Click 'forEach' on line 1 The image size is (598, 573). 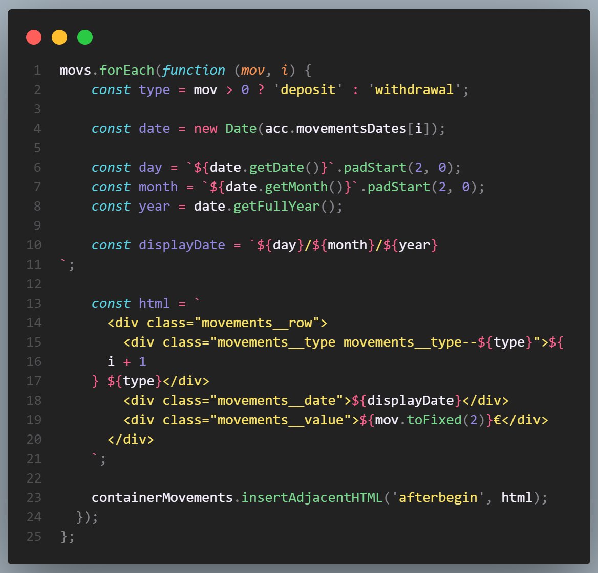(126, 71)
